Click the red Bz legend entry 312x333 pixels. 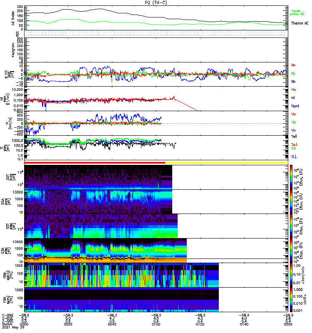pos(293,65)
